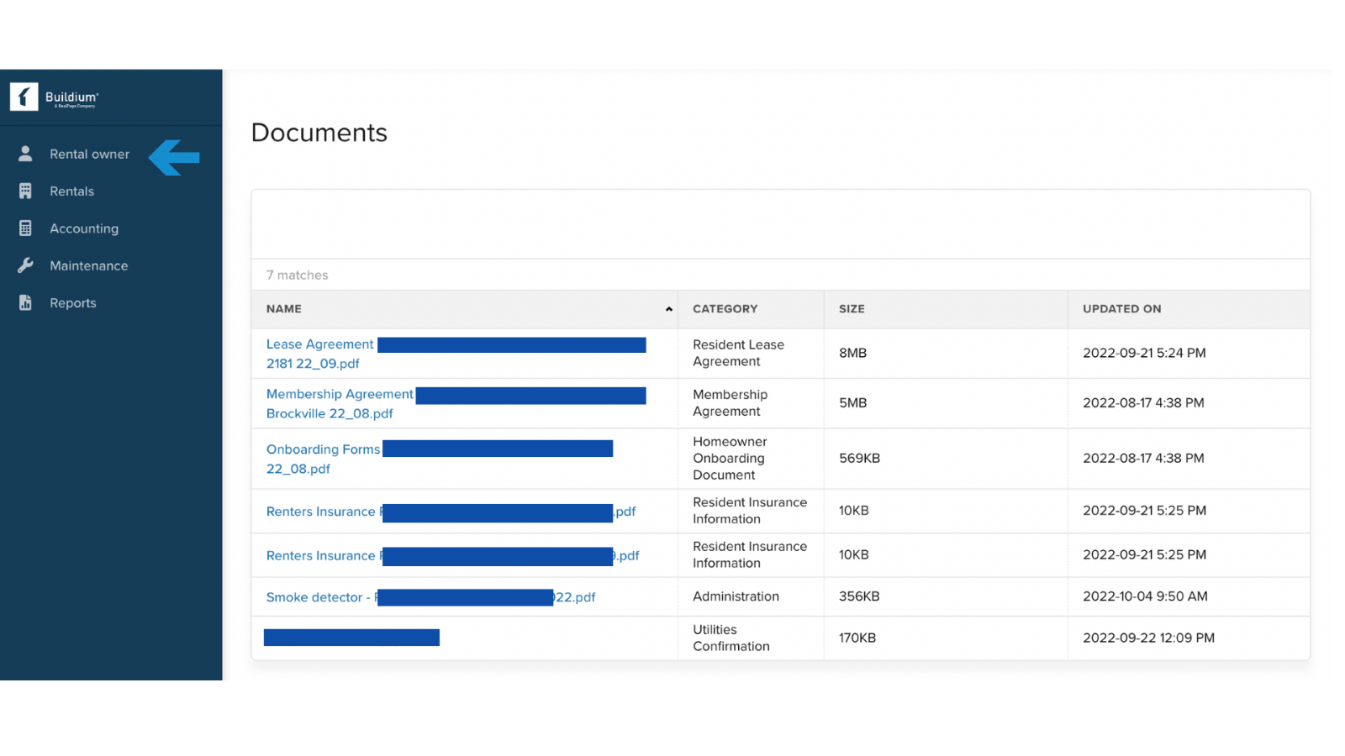The height and width of the screenshot is (756, 1345).
Task: Sort by the Updated On column header
Action: 1121,309
